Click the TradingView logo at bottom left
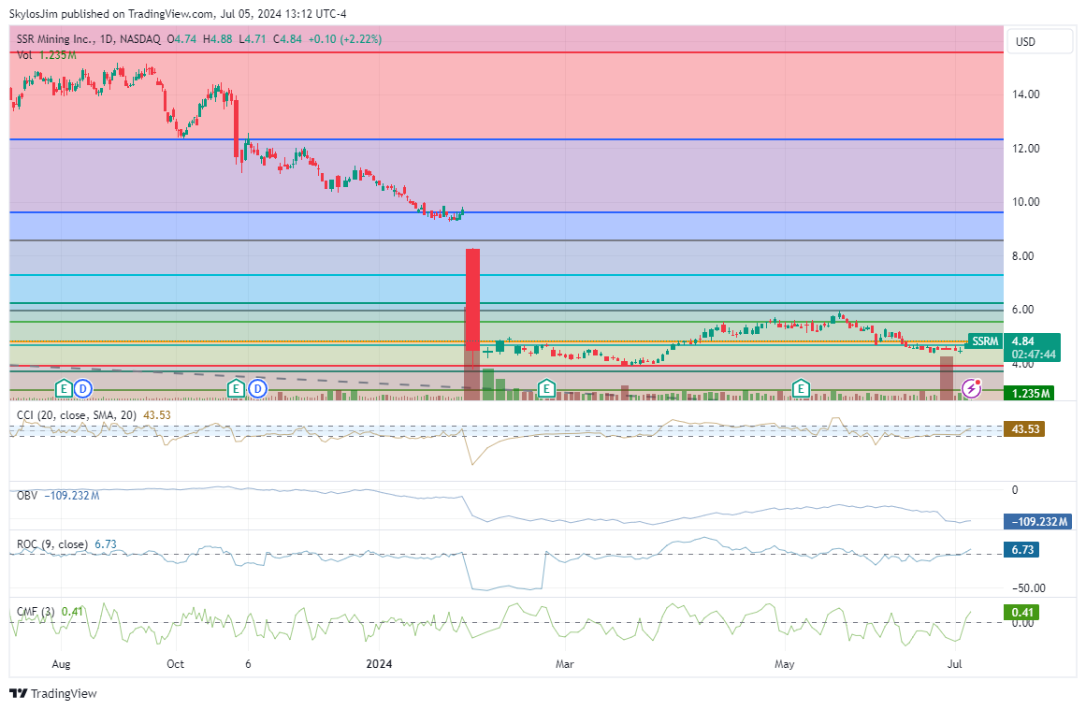Viewport: 1086px width, 710px height. tap(53, 693)
